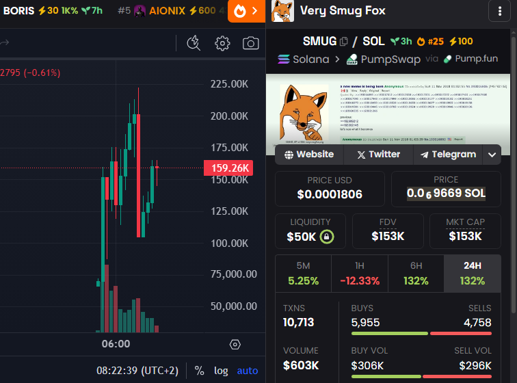
Task: Click the TXNS 10,713 value
Action: pos(298,322)
